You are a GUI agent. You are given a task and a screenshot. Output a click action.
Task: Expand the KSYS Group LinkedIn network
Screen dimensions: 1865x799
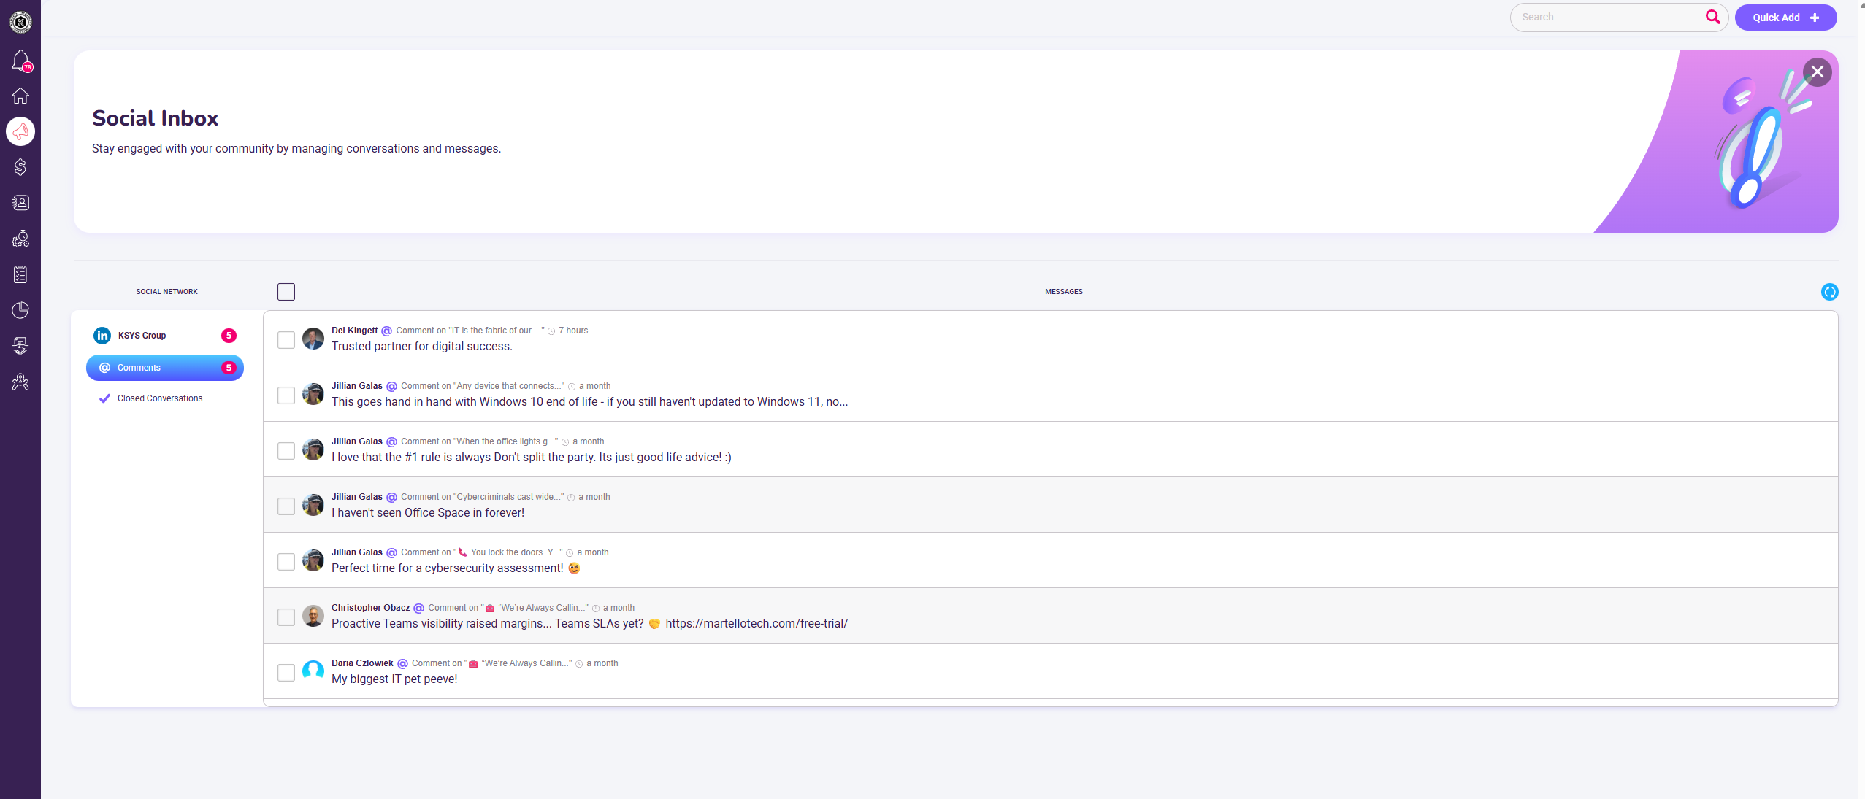tap(142, 336)
